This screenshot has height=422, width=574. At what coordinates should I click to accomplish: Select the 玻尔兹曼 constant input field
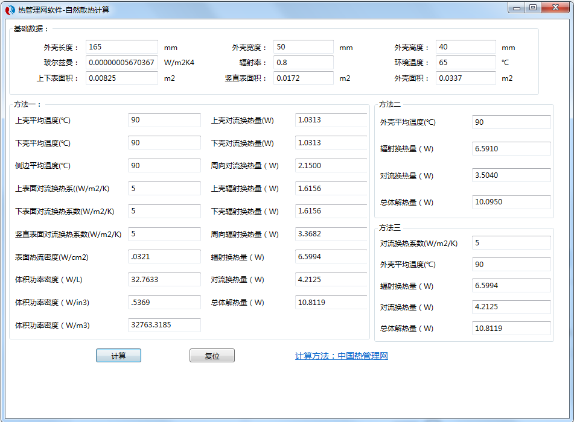(x=121, y=62)
